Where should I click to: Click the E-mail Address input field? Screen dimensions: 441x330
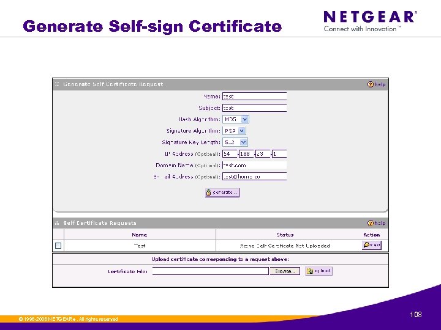255,177
